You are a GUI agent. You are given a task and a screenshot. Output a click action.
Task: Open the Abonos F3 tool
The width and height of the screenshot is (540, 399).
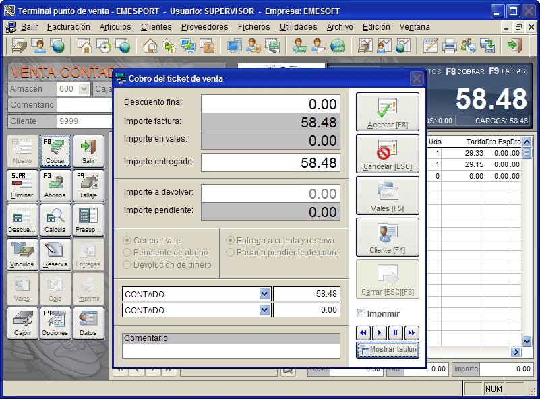[55, 185]
